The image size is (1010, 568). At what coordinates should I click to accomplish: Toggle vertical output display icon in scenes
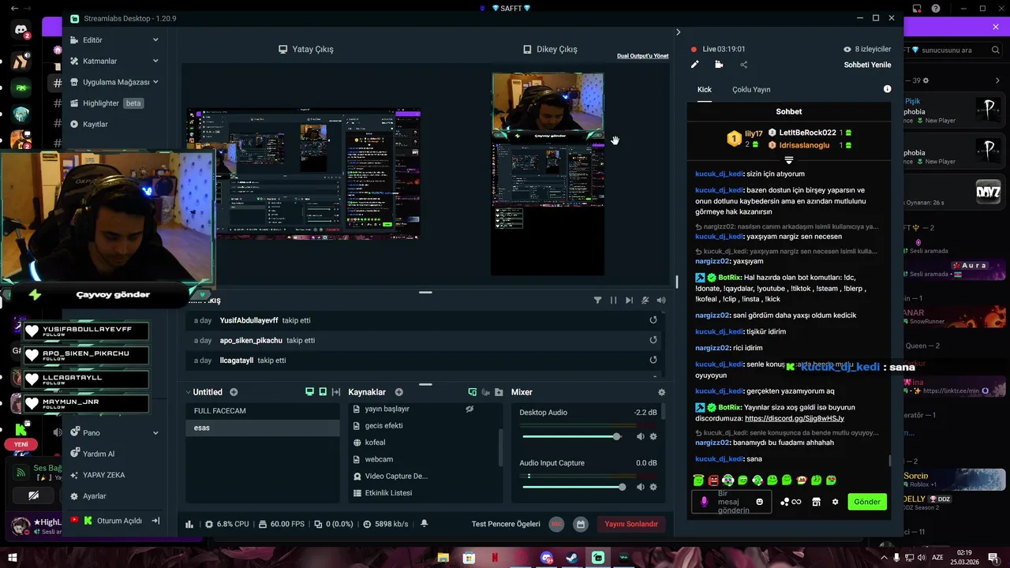click(323, 392)
